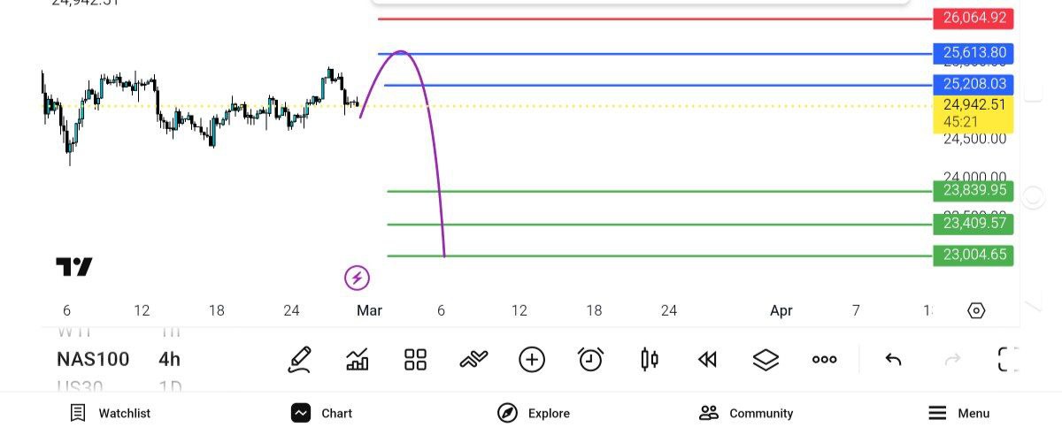Open the object tree layers icon

(x=766, y=360)
